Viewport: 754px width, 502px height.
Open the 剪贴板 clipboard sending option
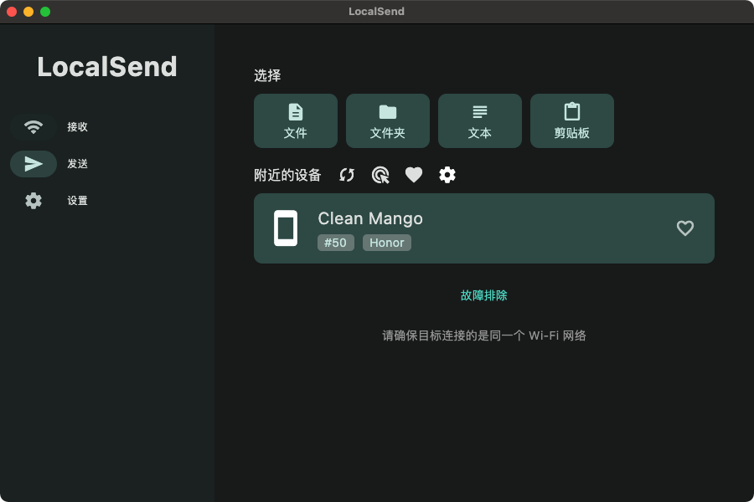tap(571, 120)
